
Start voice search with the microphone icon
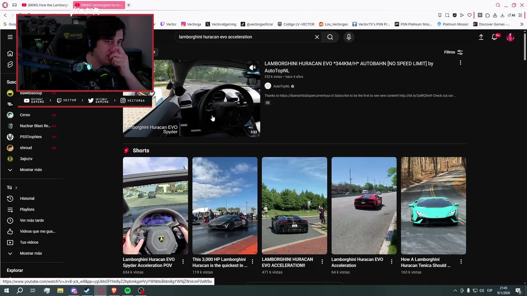[x=349, y=37]
